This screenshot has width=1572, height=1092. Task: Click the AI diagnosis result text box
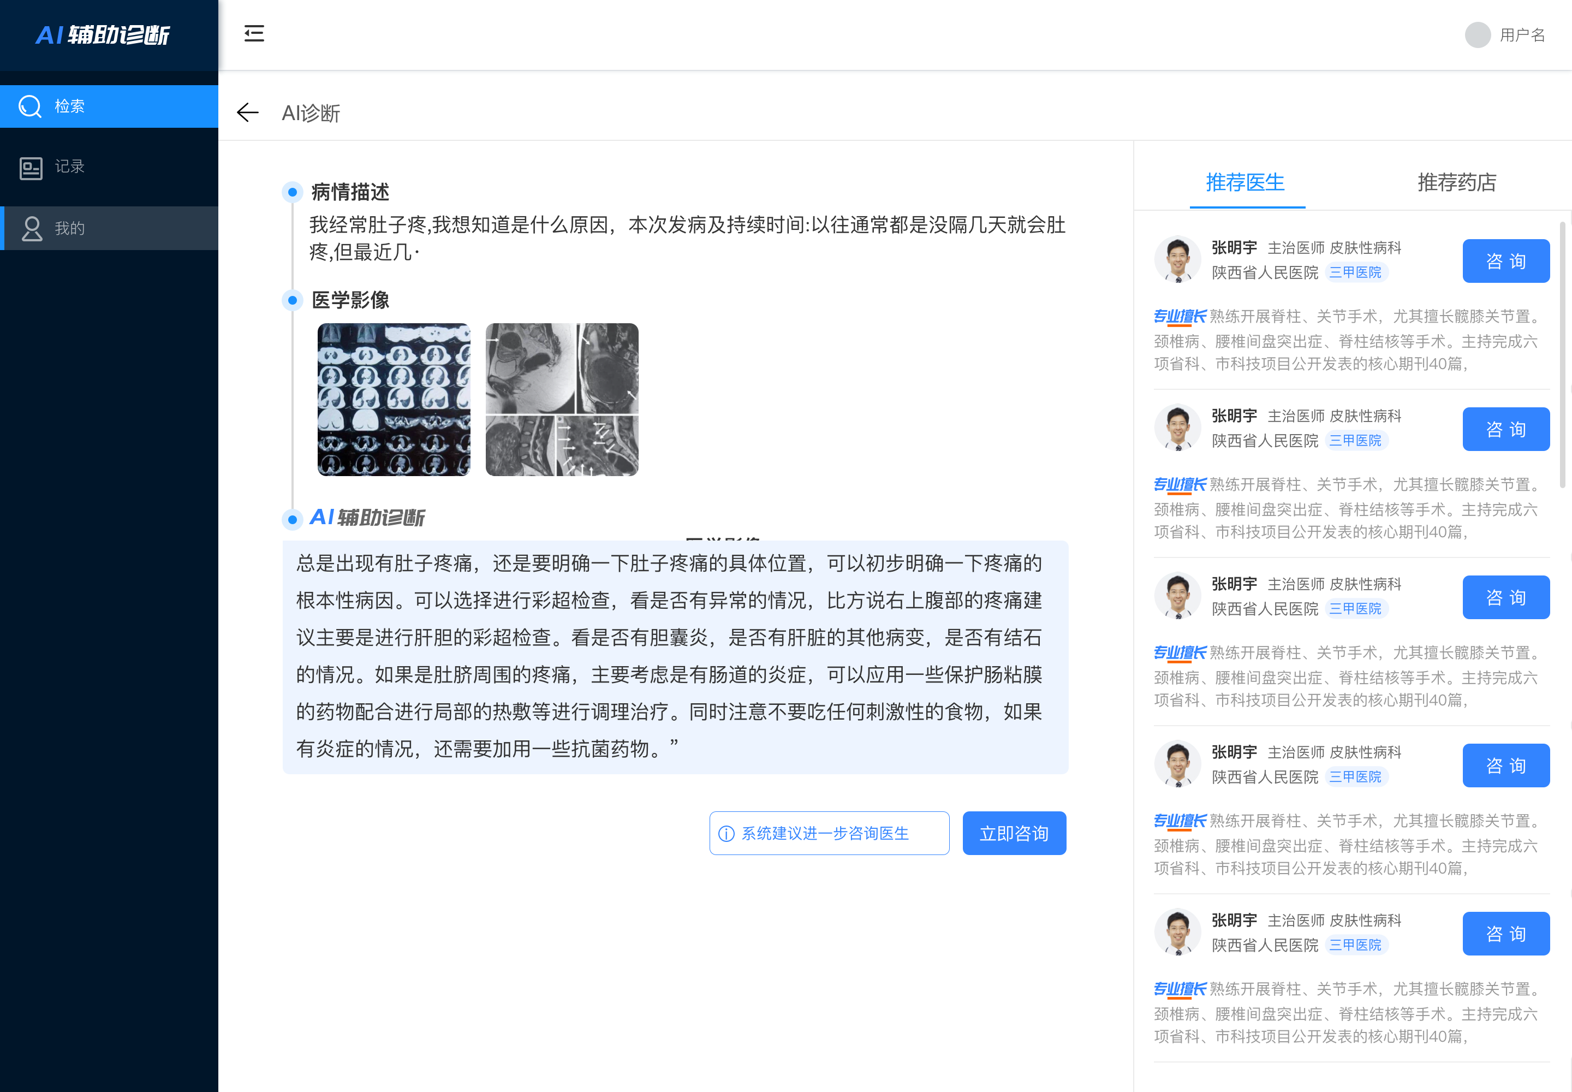click(x=675, y=657)
